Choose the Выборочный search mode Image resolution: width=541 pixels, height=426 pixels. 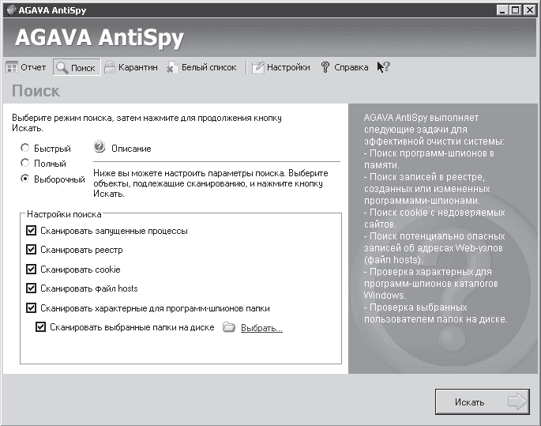(25, 179)
